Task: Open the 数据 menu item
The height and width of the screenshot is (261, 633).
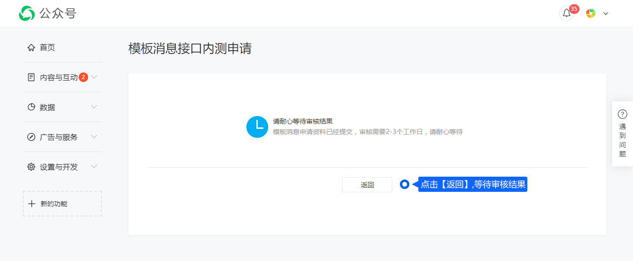Action: 47,108
